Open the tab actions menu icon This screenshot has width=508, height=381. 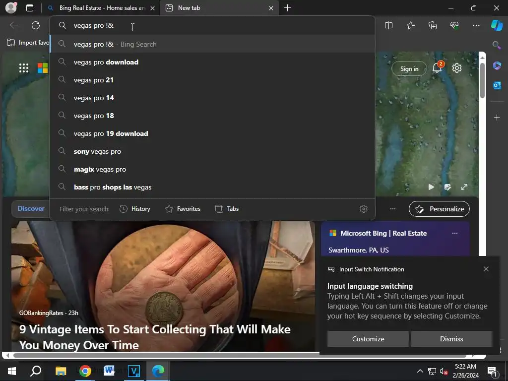click(x=30, y=8)
